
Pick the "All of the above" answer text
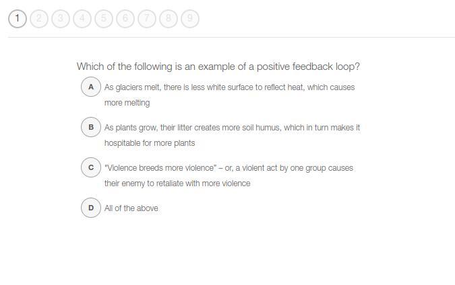click(131, 208)
